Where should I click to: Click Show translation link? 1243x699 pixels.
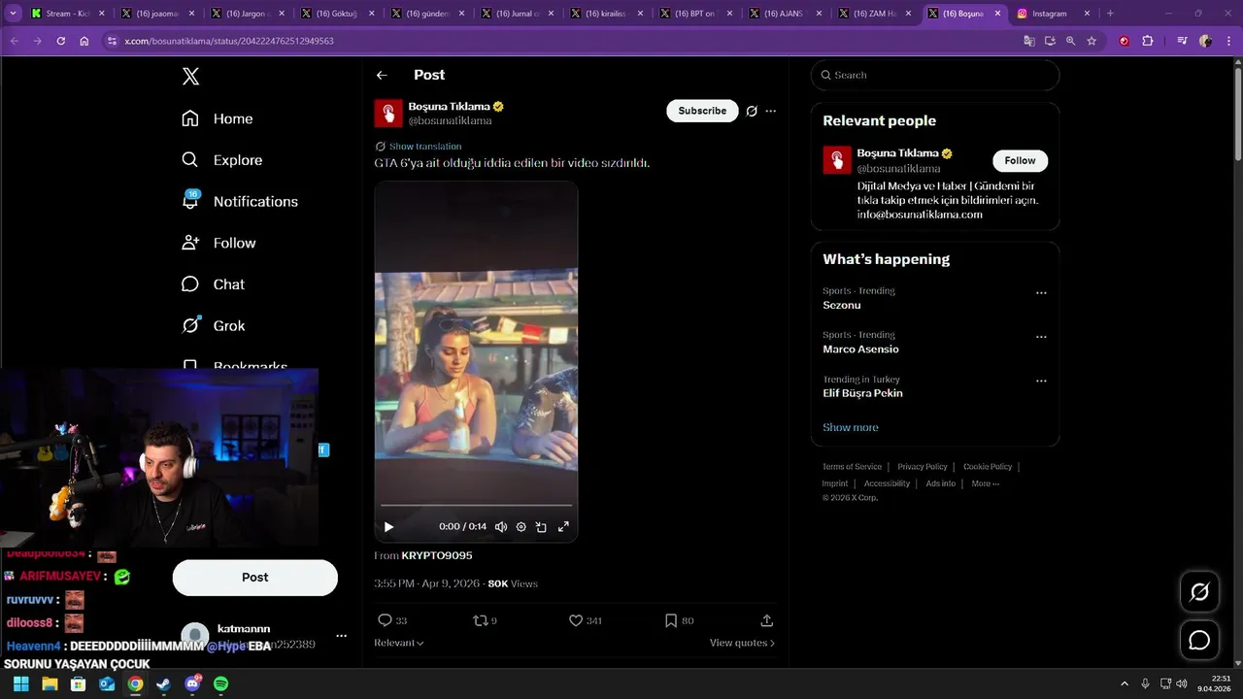point(425,147)
